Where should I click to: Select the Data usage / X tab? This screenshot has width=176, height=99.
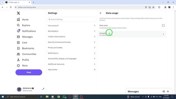click(18, 2)
